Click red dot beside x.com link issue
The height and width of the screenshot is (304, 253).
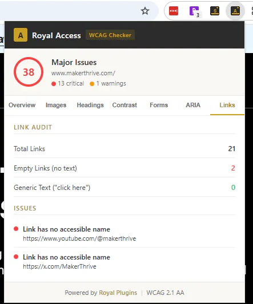coord(16,257)
